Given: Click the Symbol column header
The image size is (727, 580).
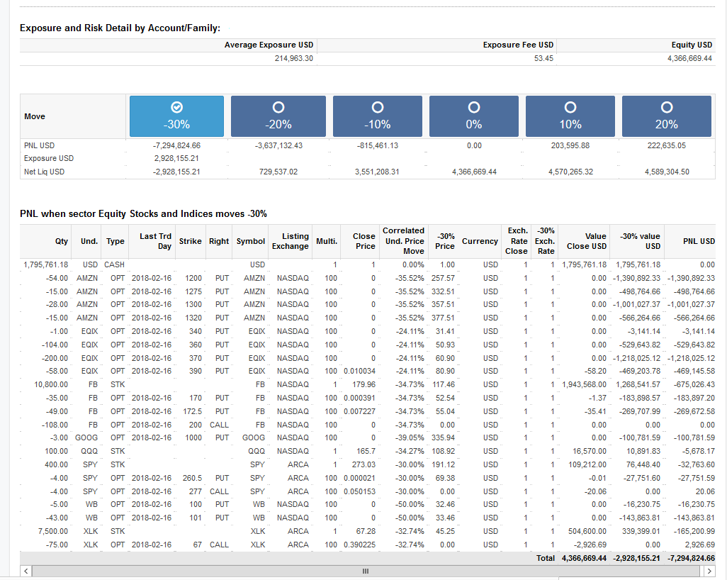Looking at the screenshot, I should [x=250, y=241].
